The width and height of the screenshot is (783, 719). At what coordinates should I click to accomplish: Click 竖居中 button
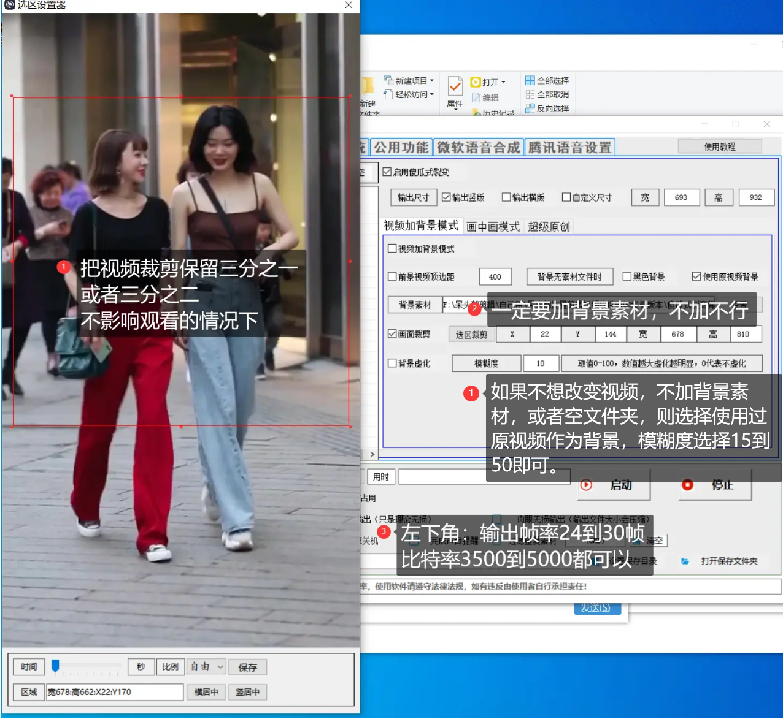tap(248, 692)
